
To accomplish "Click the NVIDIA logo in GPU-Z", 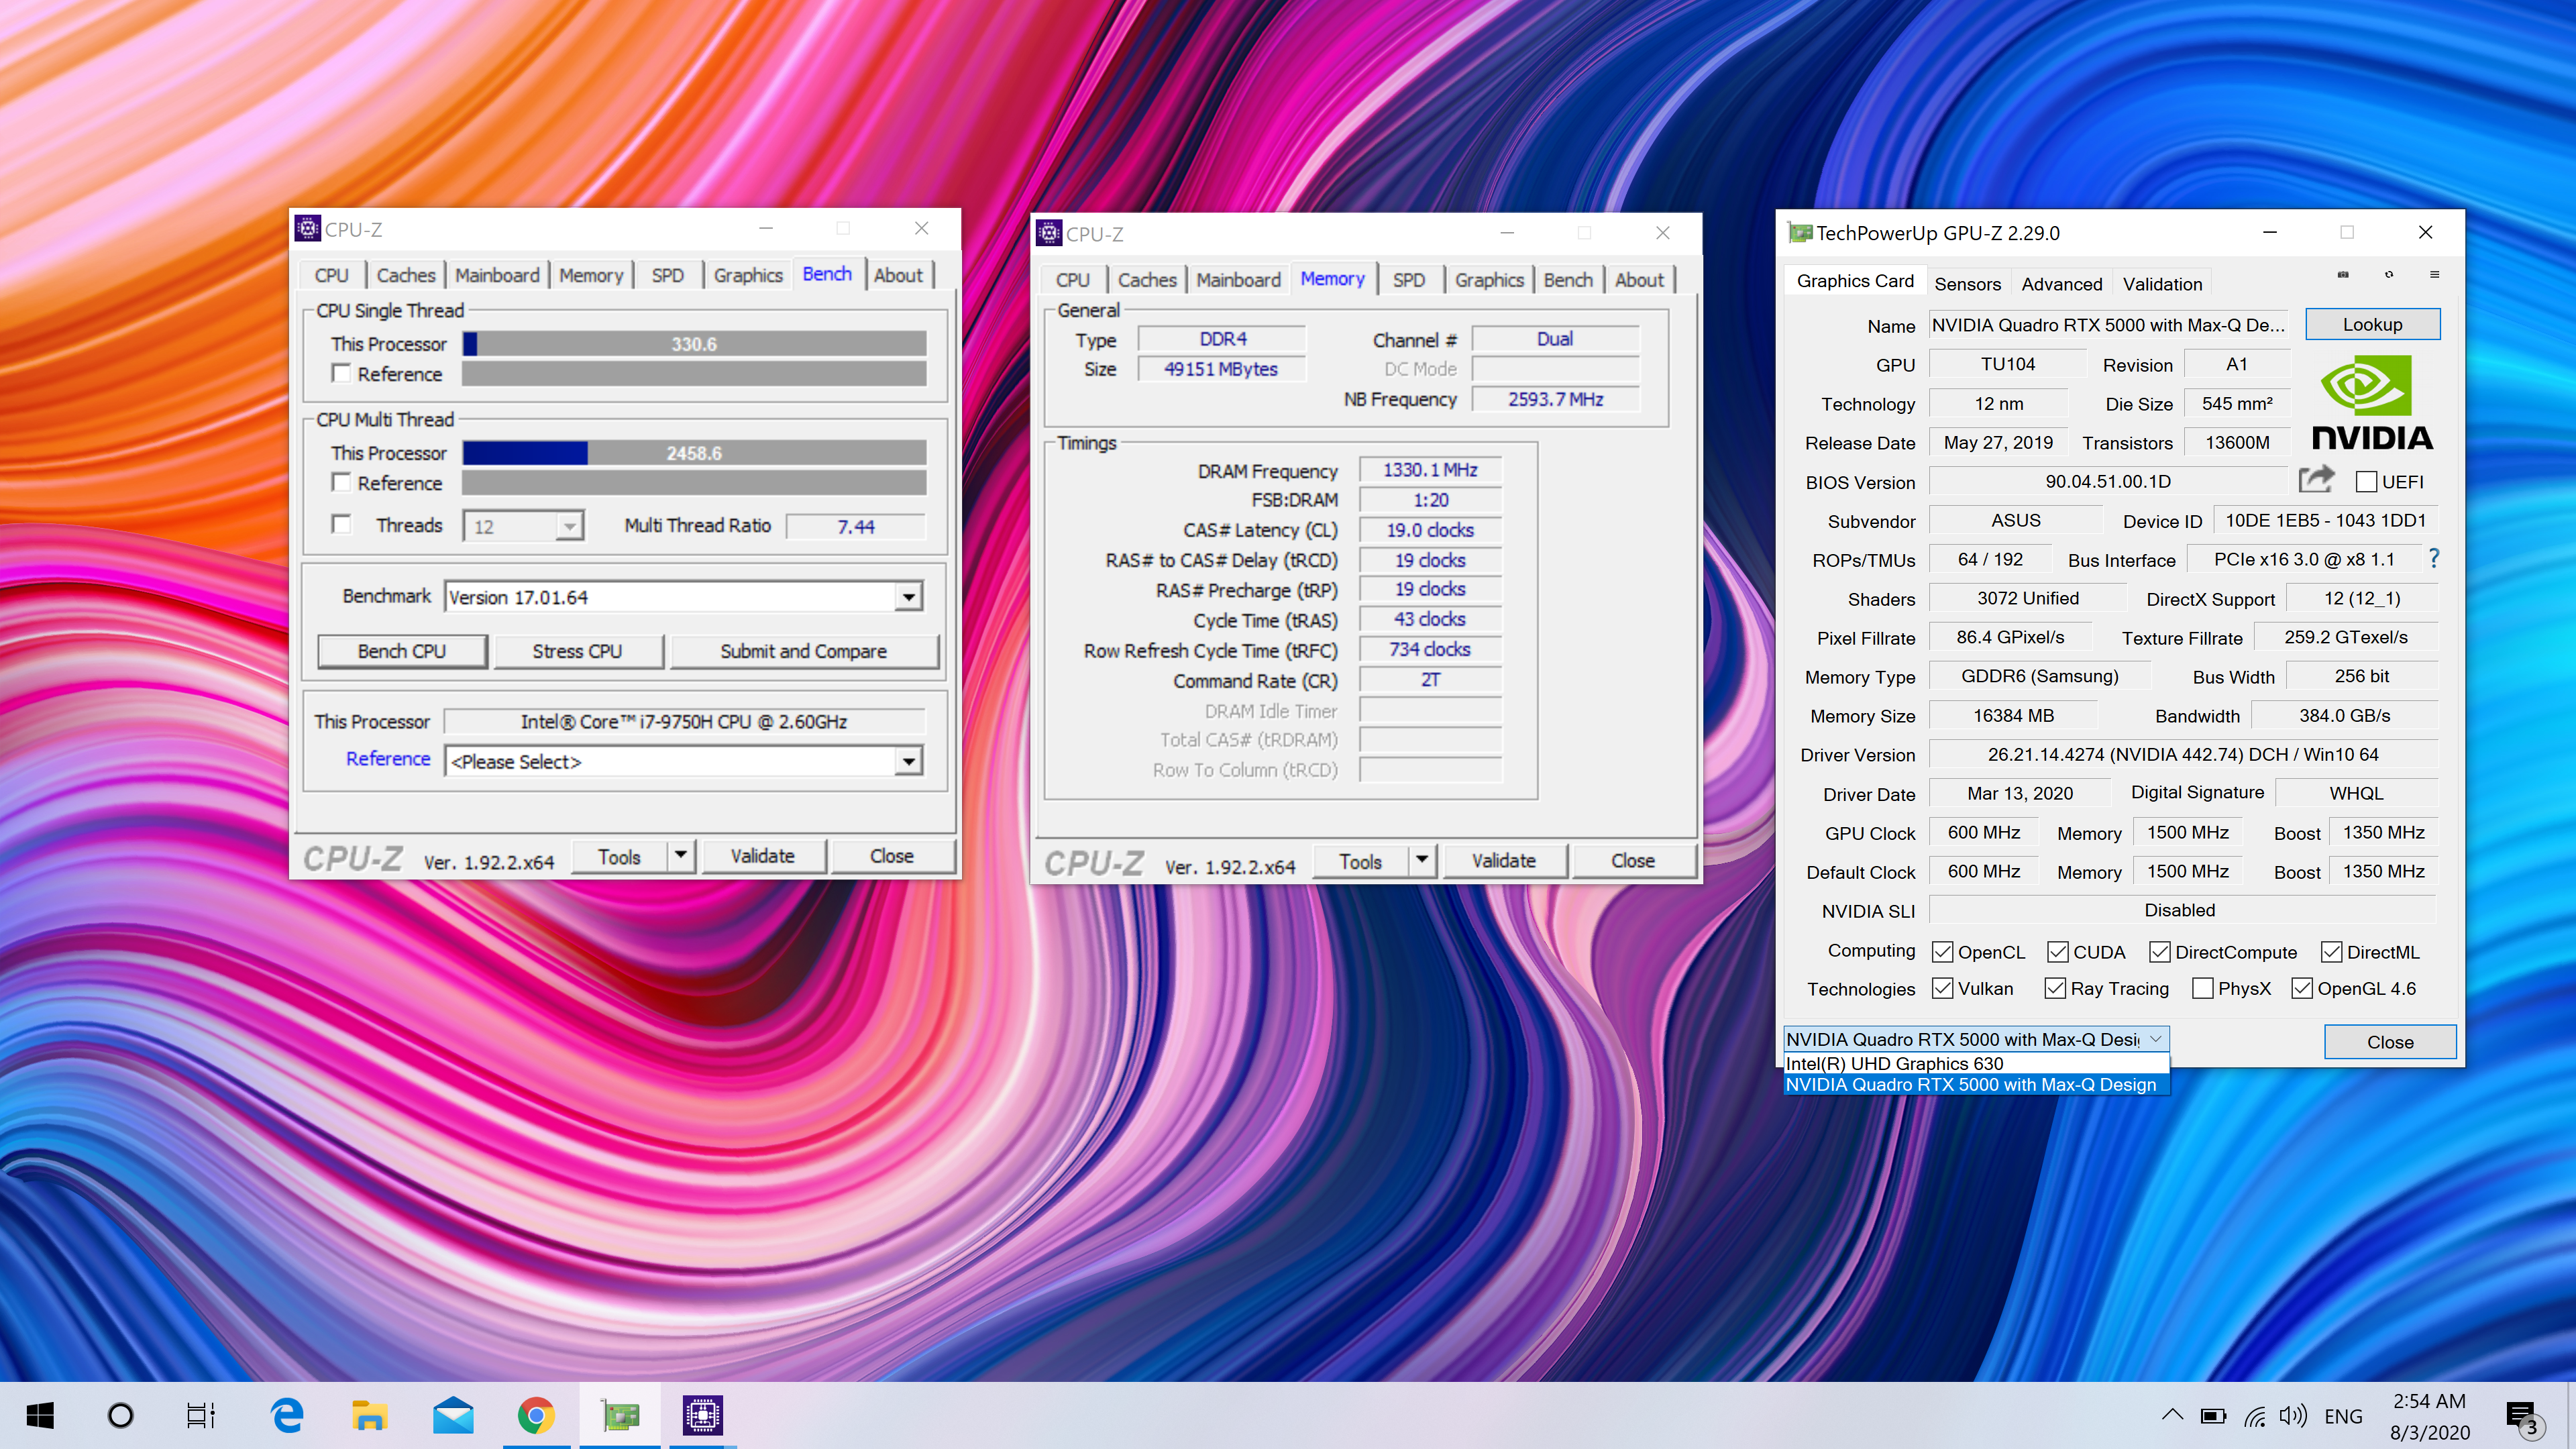I will point(2372,404).
